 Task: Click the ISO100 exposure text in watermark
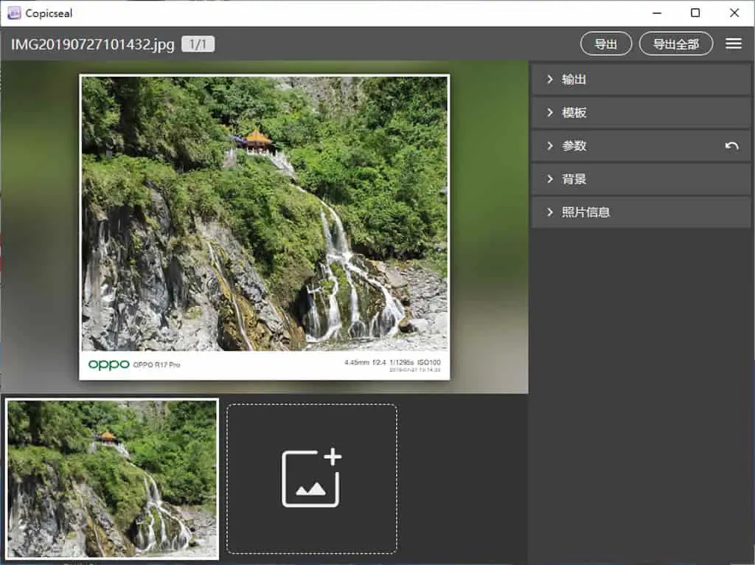click(x=428, y=362)
